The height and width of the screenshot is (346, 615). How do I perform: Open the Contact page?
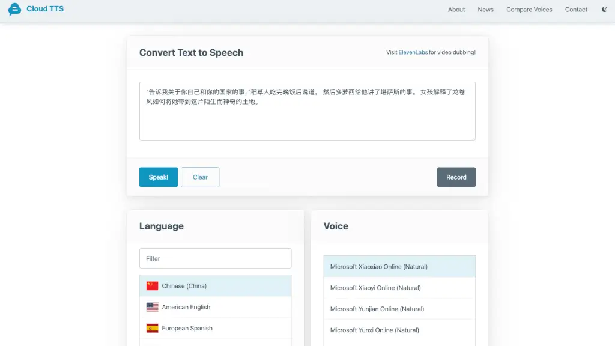[x=576, y=10]
